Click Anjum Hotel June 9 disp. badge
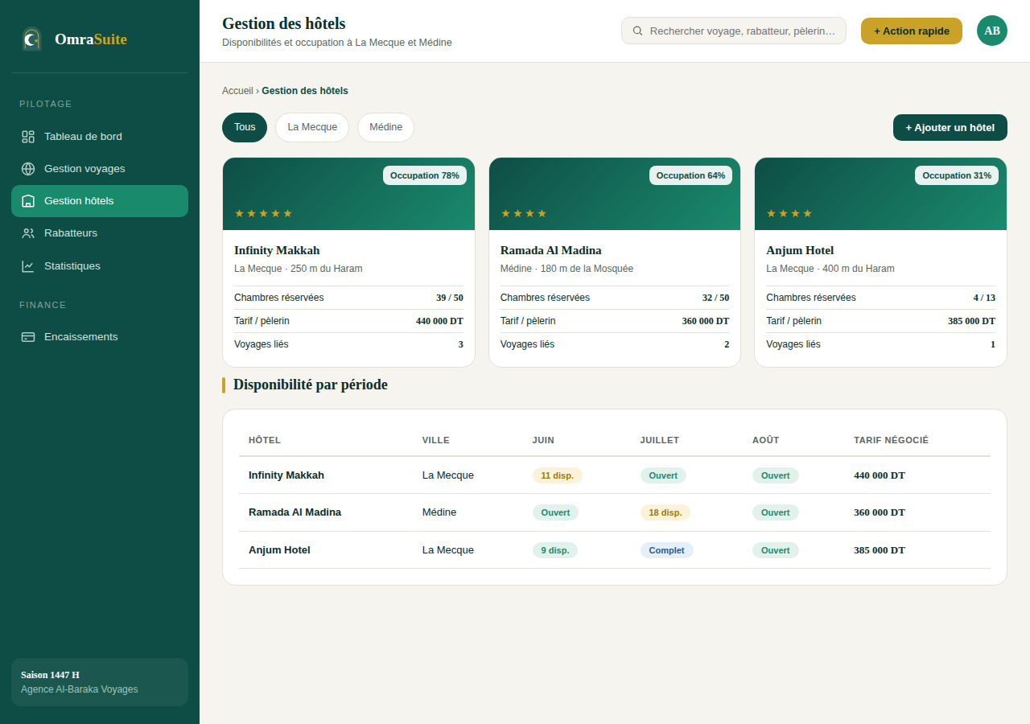 555,550
